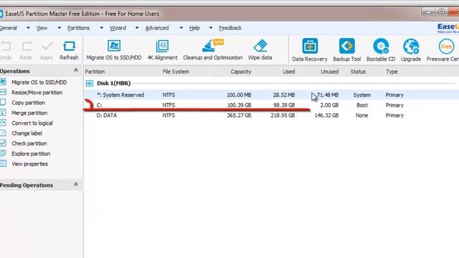Viewport: 459px width, 258px height.
Task: Select Migrate OS to SSD/HDD in Operations panel
Action: click(39, 82)
